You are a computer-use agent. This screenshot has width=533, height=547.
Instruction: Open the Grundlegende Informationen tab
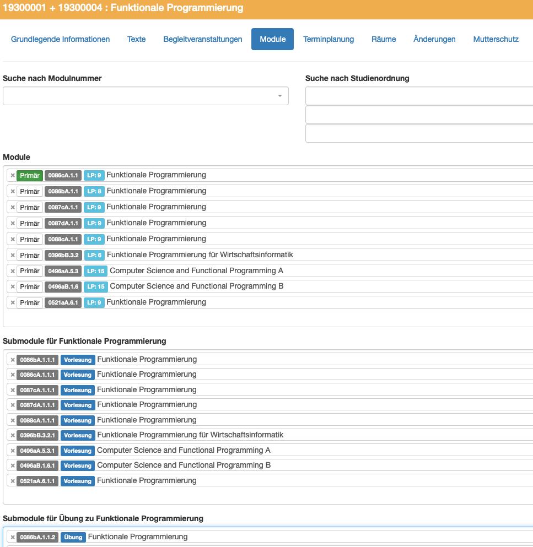click(x=61, y=39)
